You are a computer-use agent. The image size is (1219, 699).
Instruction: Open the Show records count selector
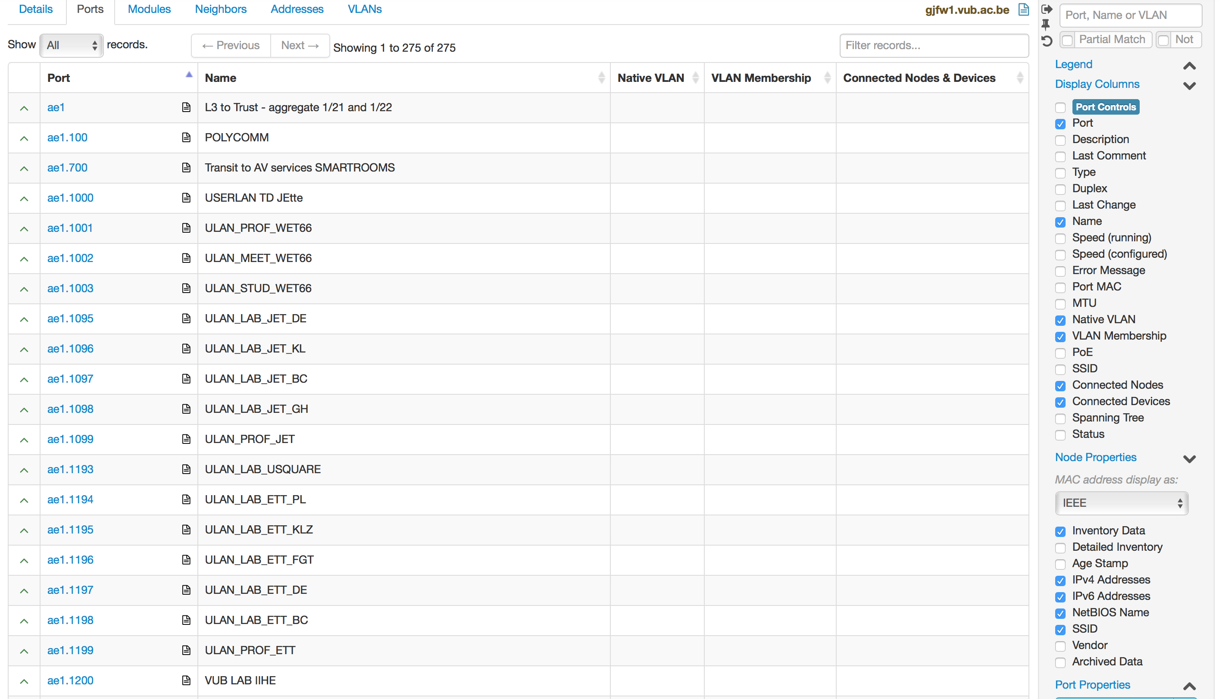pos(71,45)
